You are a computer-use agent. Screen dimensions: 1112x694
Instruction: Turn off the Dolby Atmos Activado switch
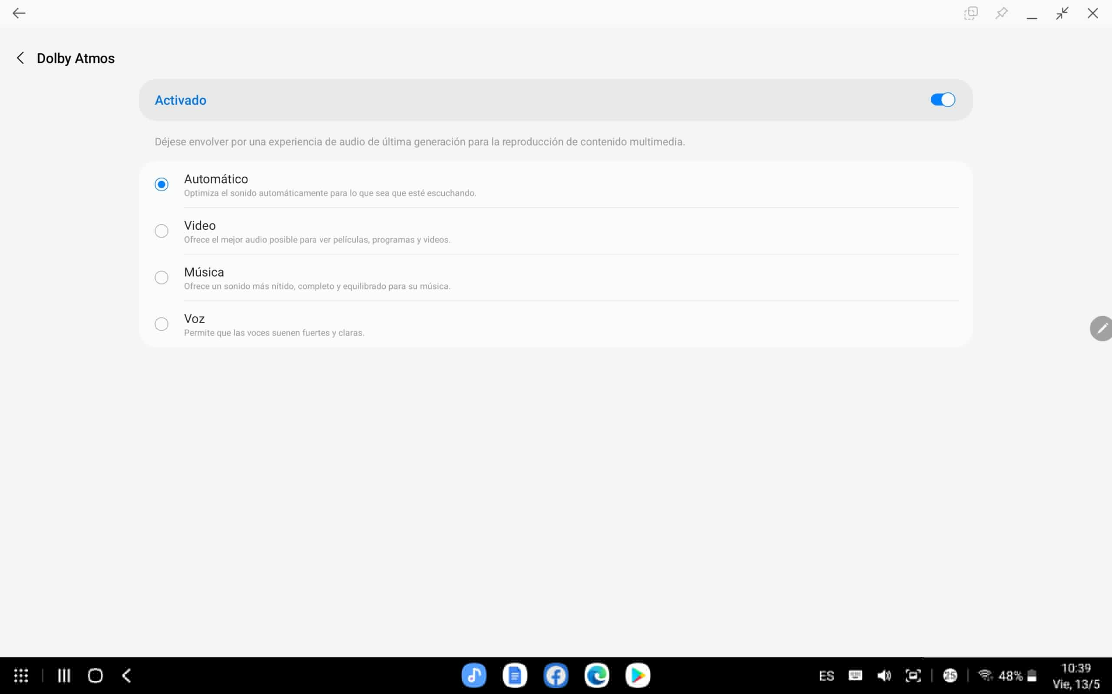[x=942, y=99]
